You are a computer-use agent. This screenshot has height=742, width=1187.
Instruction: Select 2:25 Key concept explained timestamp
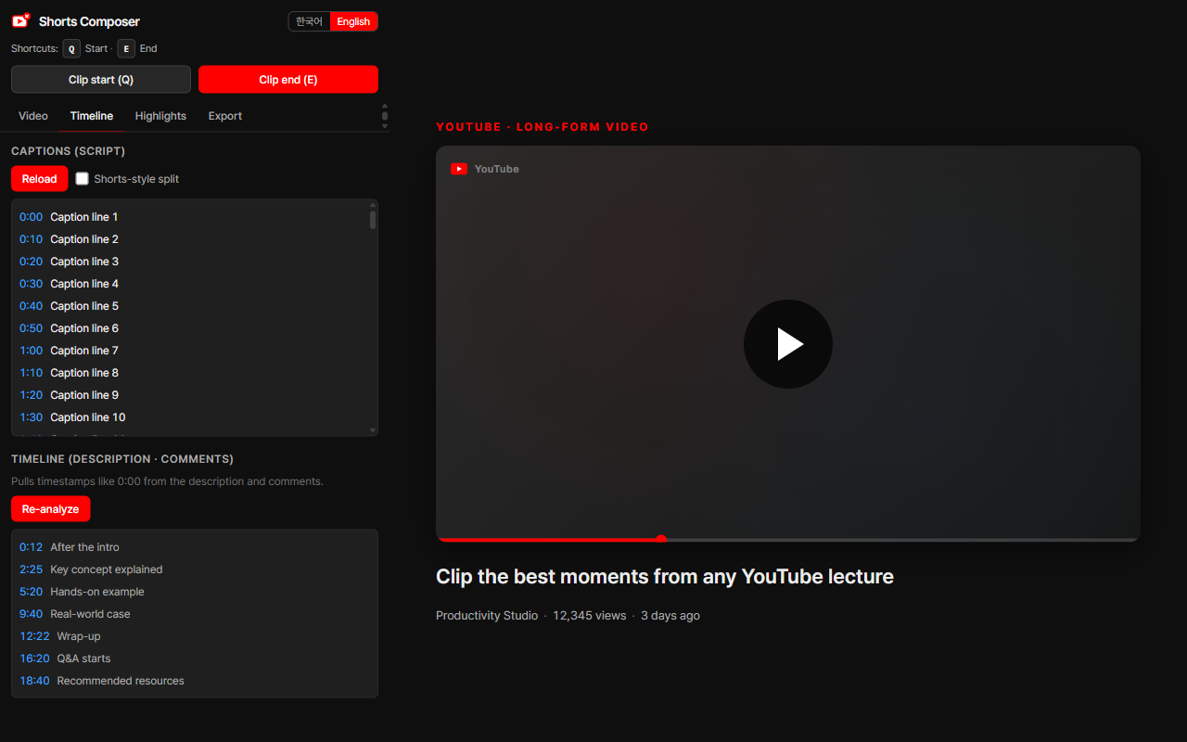[195, 569]
